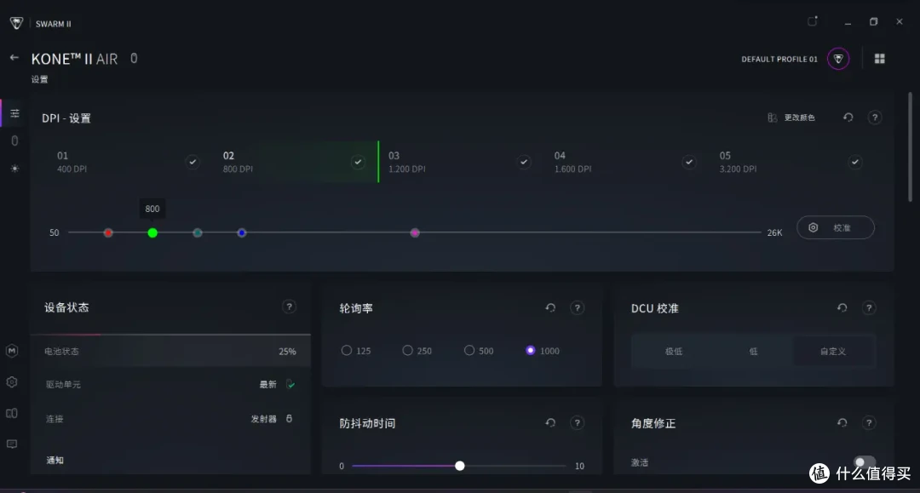Viewport: 920px width, 493px height.
Task: Select DPI stage 03 1.200 DPI
Action: coord(461,162)
